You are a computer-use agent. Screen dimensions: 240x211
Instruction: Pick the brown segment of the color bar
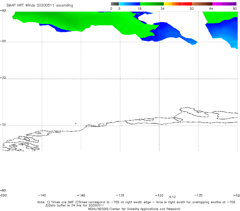click(x=202, y=4)
